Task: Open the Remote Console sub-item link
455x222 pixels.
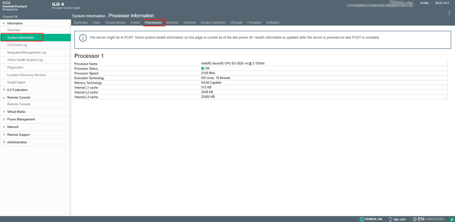Action: pyautogui.click(x=18, y=104)
